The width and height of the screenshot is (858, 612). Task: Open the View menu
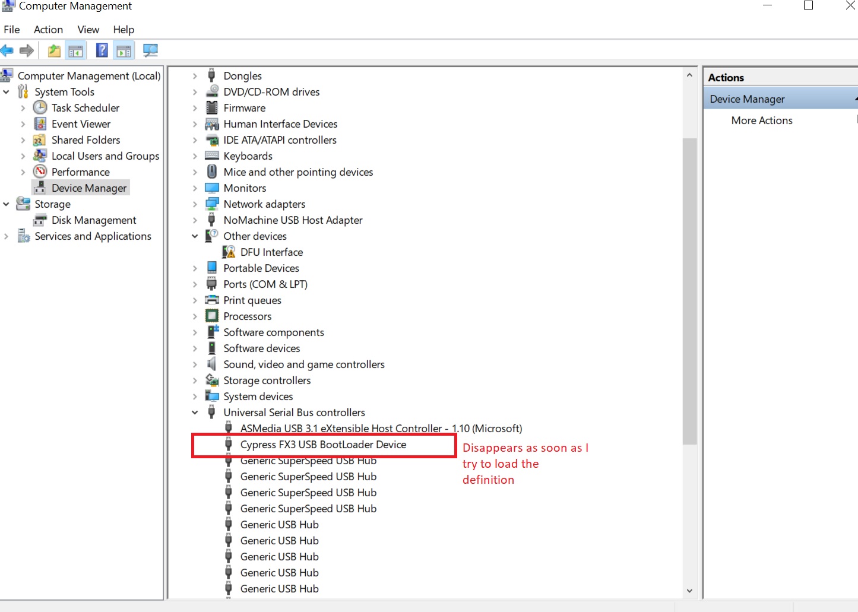click(88, 30)
